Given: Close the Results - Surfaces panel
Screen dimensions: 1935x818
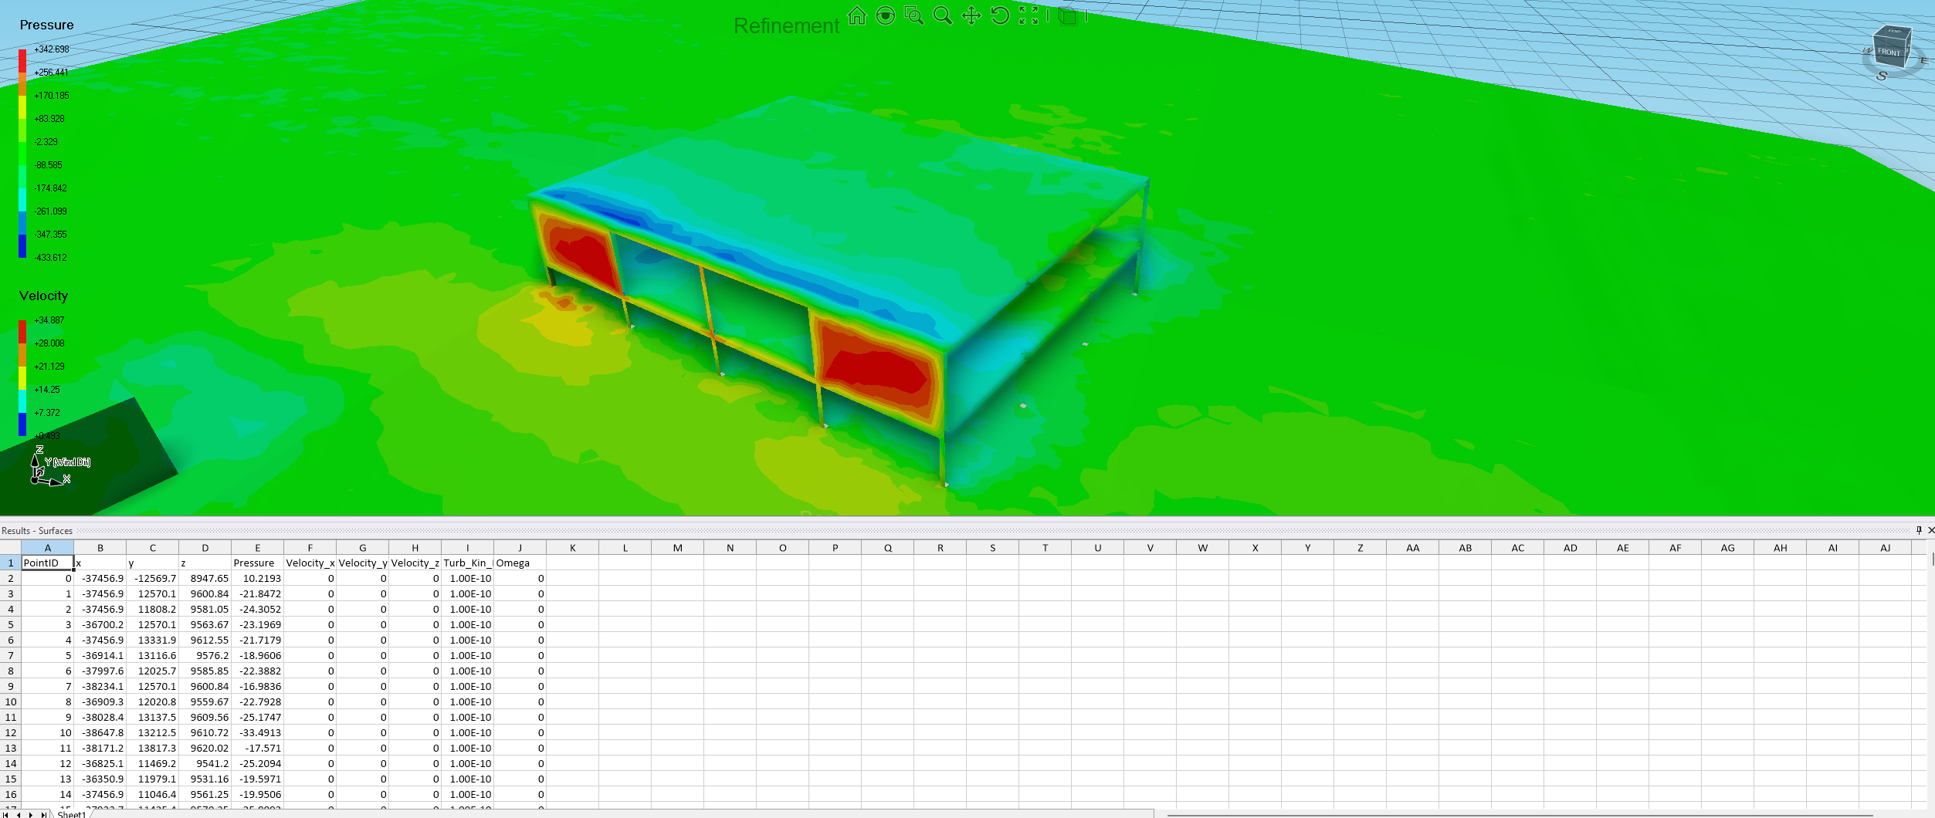Looking at the screenshot, I should click(x=1930, y=530).
